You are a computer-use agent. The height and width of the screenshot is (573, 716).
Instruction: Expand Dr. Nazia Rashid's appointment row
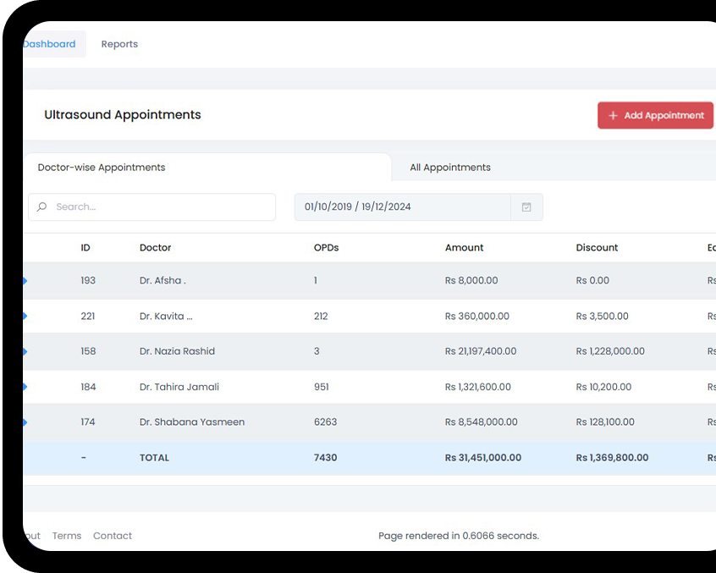tap(25, 351)
